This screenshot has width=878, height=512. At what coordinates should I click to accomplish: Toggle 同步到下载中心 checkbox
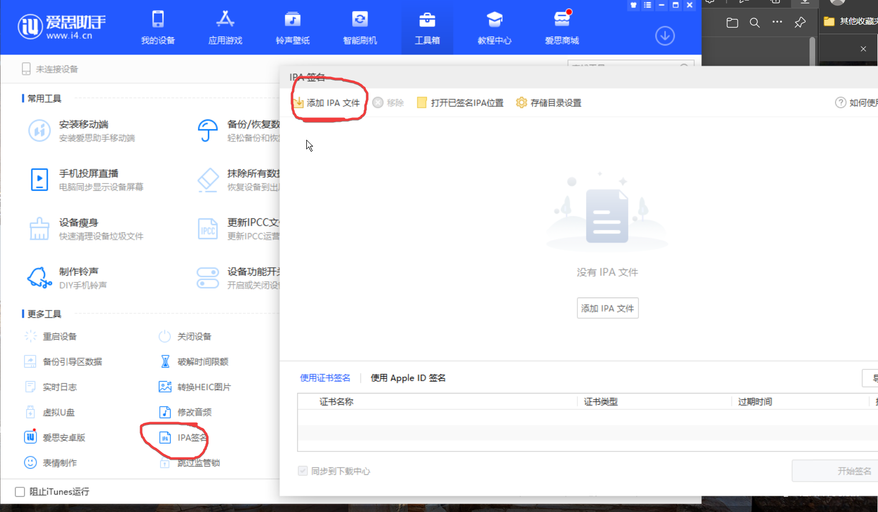303,471
